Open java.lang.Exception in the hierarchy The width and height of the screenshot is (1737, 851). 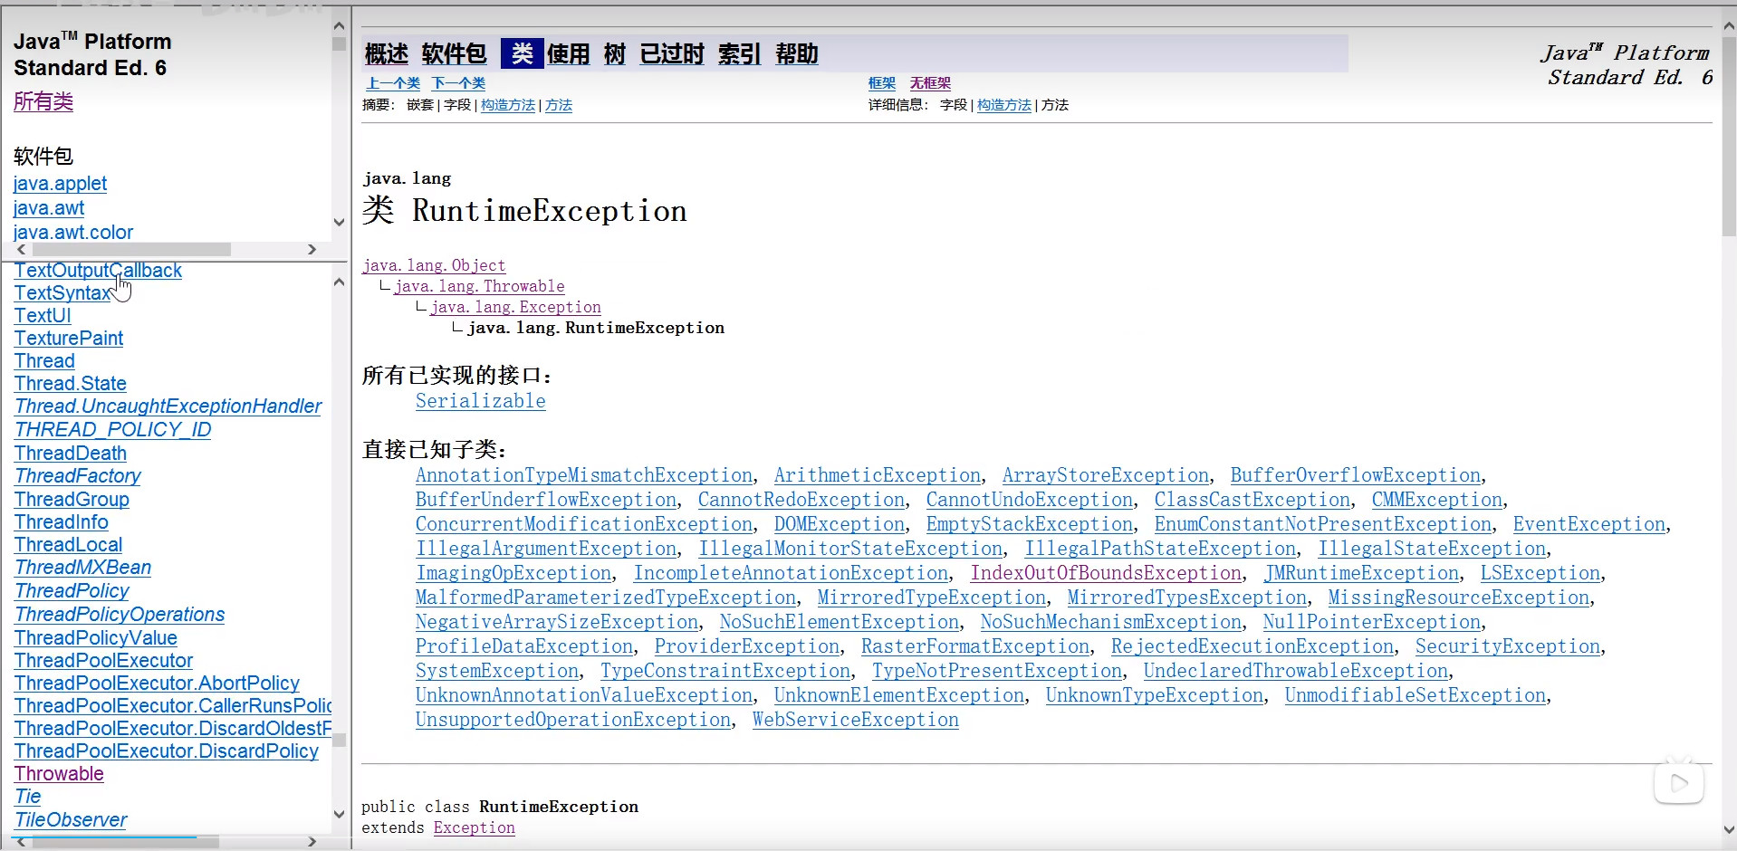[x=515, y=307]
